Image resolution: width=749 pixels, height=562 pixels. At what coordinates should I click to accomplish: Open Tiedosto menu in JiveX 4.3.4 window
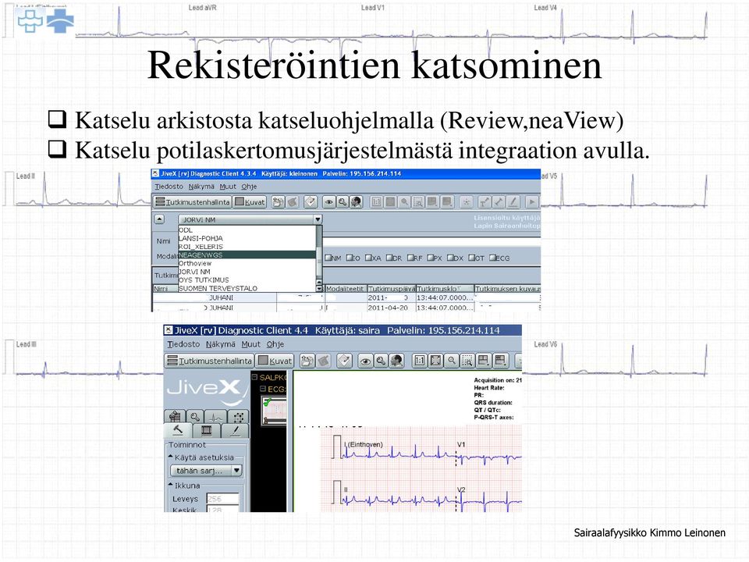pyautogui.click(x=169, y=187)
